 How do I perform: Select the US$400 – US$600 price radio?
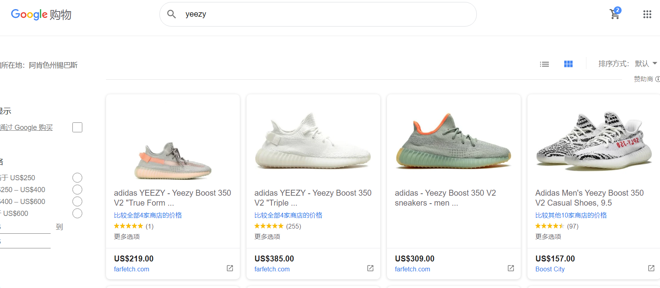[77, 201]
